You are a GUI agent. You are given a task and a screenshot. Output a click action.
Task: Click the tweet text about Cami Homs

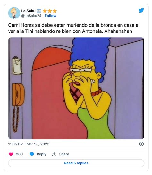pos(74,28)
